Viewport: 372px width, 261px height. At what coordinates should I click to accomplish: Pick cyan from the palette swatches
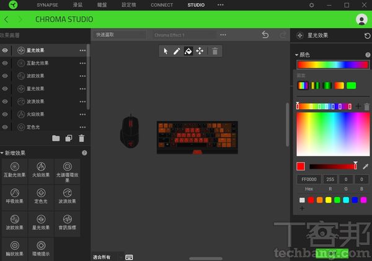(346, 200)
